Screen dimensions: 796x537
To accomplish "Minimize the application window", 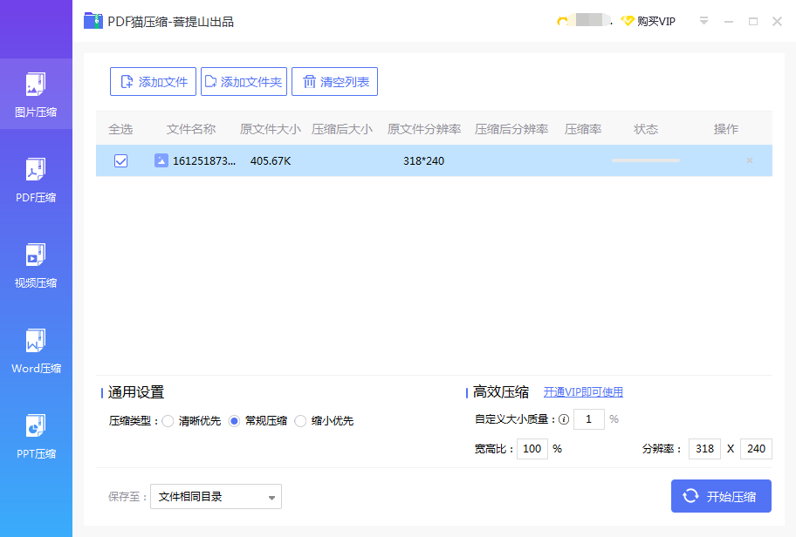I will point(729,22).
